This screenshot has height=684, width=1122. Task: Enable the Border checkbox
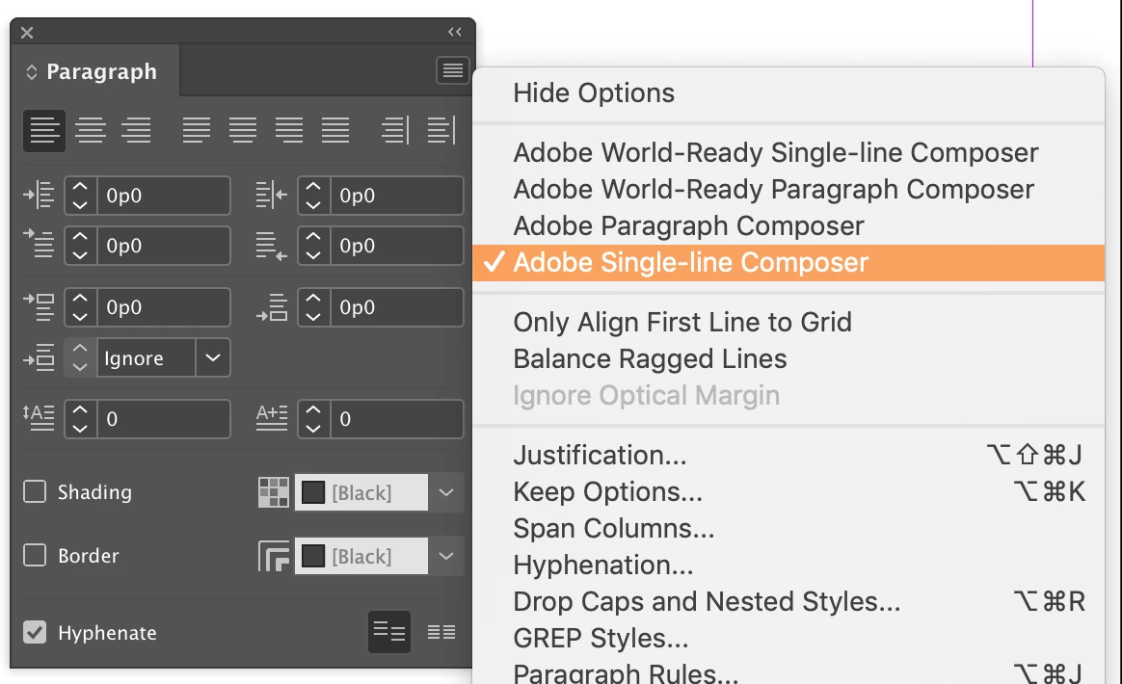(x=35, y=555)
